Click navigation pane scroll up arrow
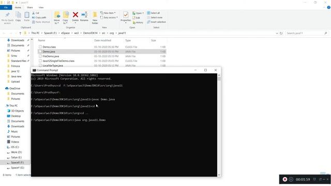 [32, 39]
